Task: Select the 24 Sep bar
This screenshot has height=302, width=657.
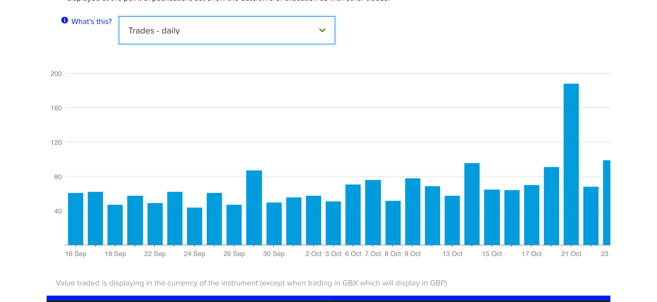Action: pyautogui.click(x=194, y=226)
